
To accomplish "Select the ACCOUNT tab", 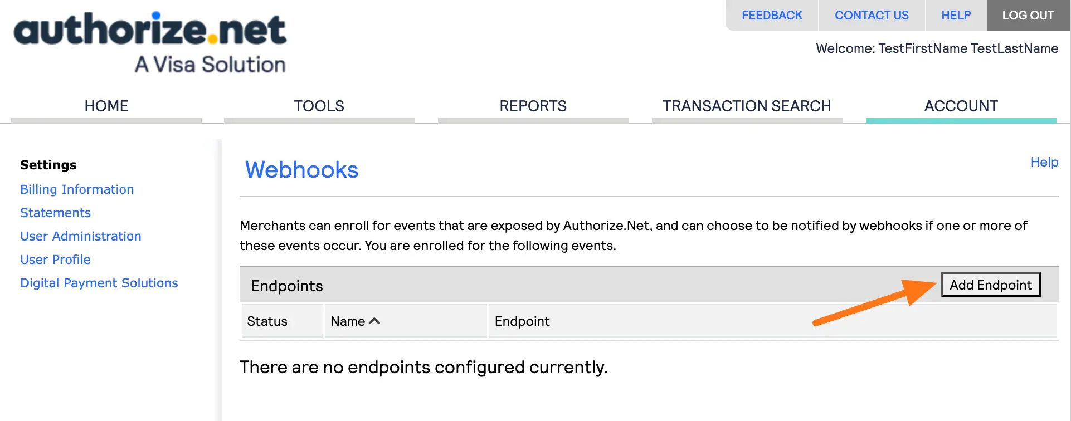I will coord(961,106).
